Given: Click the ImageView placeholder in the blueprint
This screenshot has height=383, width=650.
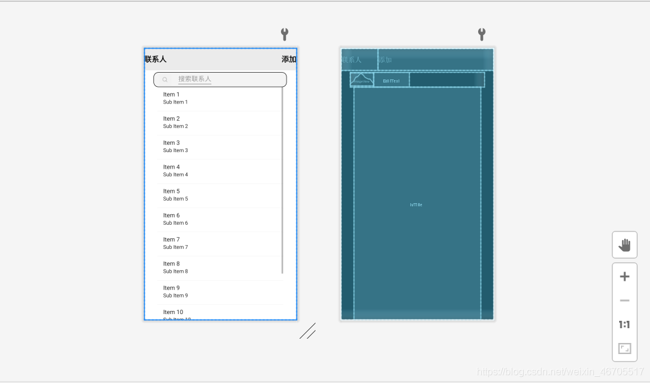Looking at the screenshot, I should pos(362,79).
